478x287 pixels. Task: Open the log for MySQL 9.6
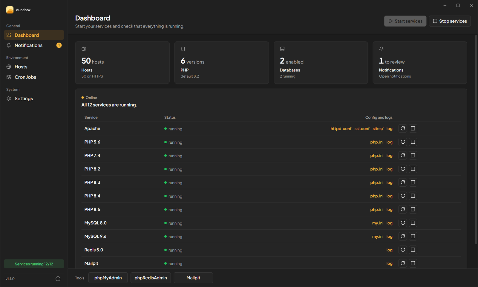(x=389, y=237)
